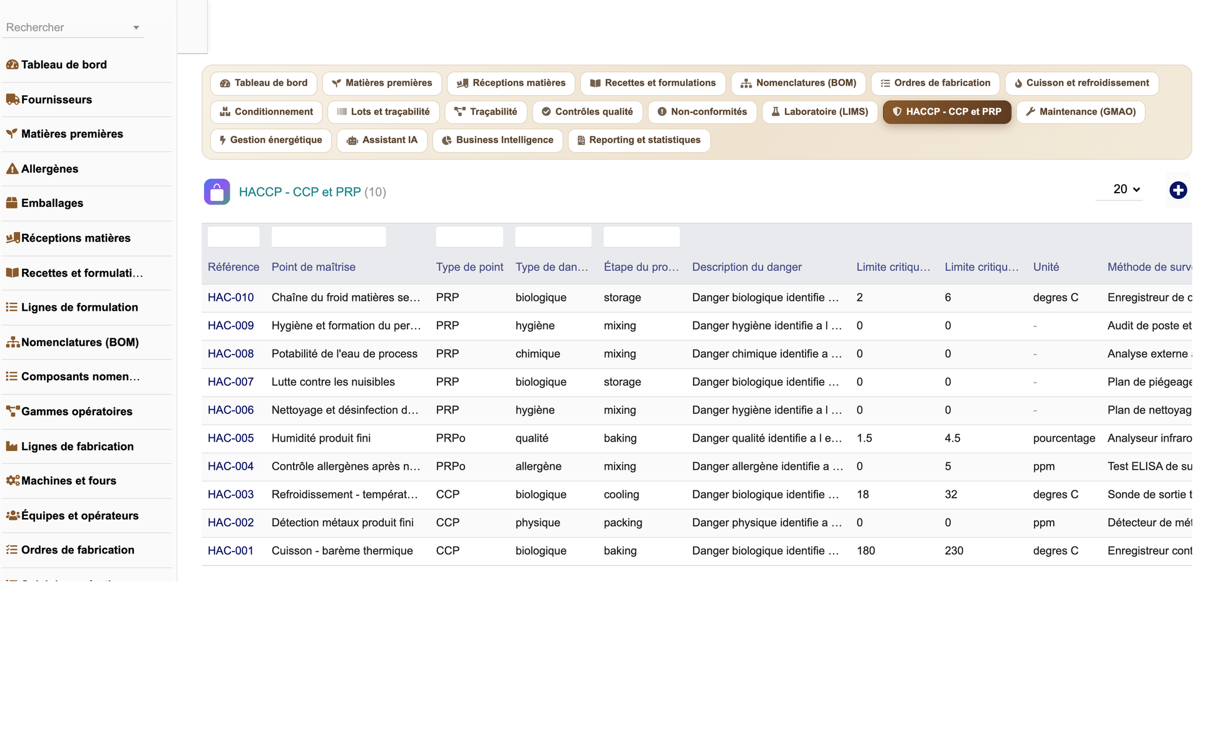This screenshot has height=753, width=1218.
Task: Open record link HAC-008
Action: (x=231, y=354)
